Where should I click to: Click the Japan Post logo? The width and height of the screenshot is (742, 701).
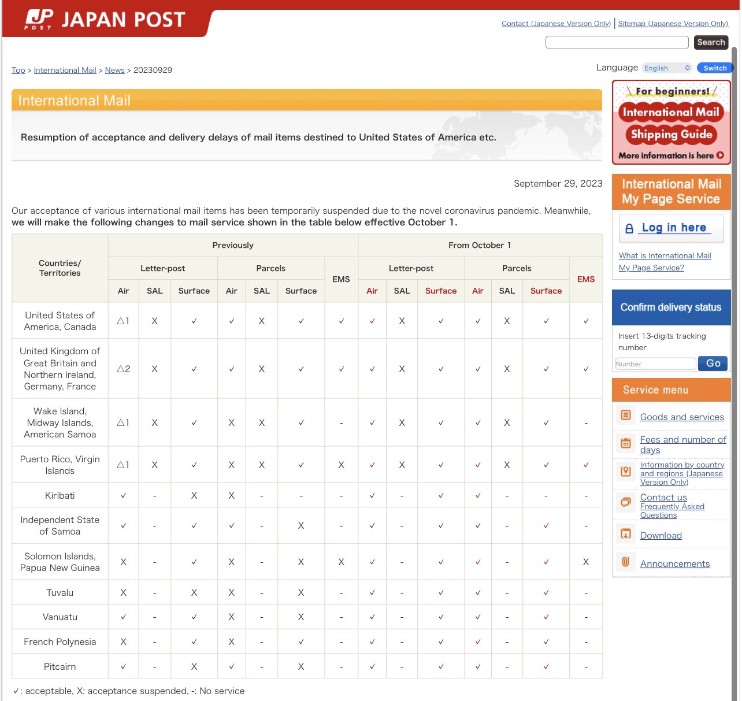[x=105, y=20]
